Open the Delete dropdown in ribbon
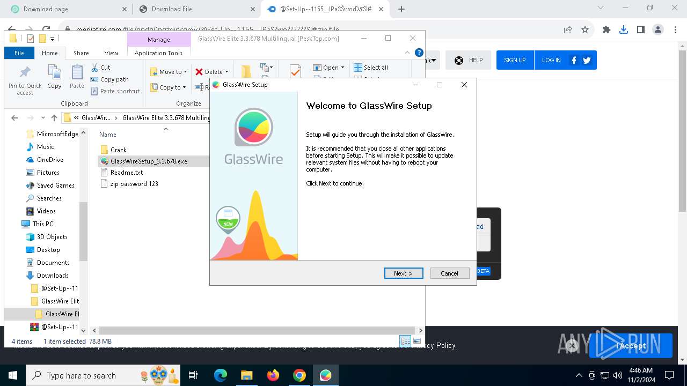Screen dimensions: 687x386 coord(212,72)
